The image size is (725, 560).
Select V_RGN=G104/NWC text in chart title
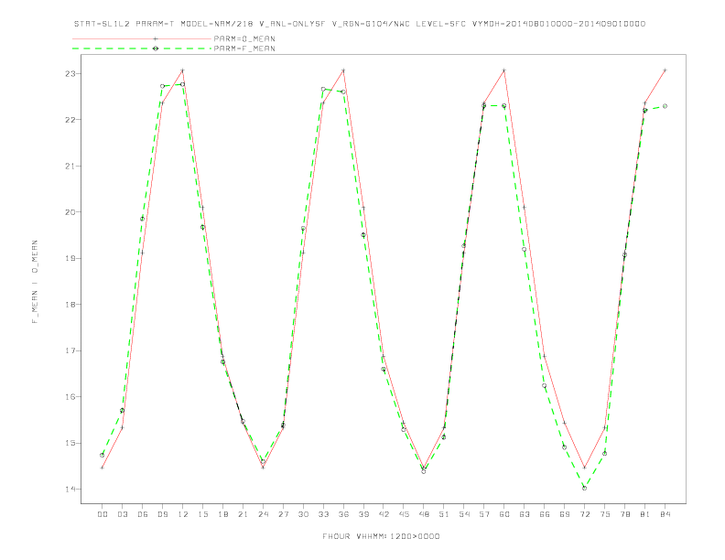[371, 24]
